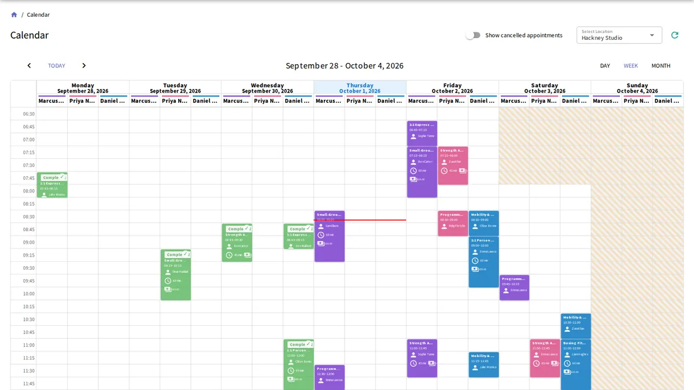Click the person icon in Thursday's 11:30 Programming appointment
This screenshot has height=390, width=694.
[x=321, y=380]
